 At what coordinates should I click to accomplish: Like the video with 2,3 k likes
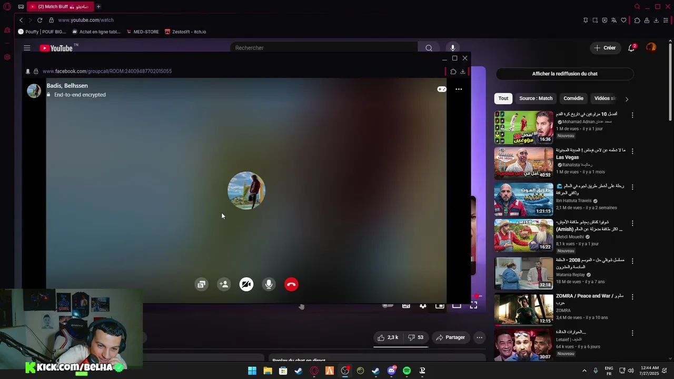click(388, 337)
